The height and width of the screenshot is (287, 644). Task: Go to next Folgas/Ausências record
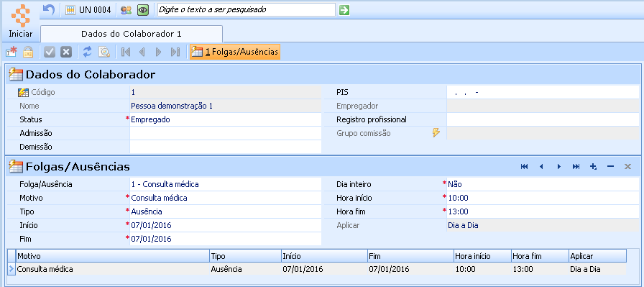point(558,167)
